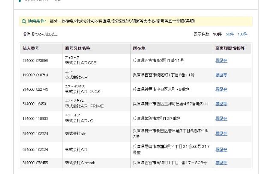Select corporate number 8140001072455

(x=35, y=163)
